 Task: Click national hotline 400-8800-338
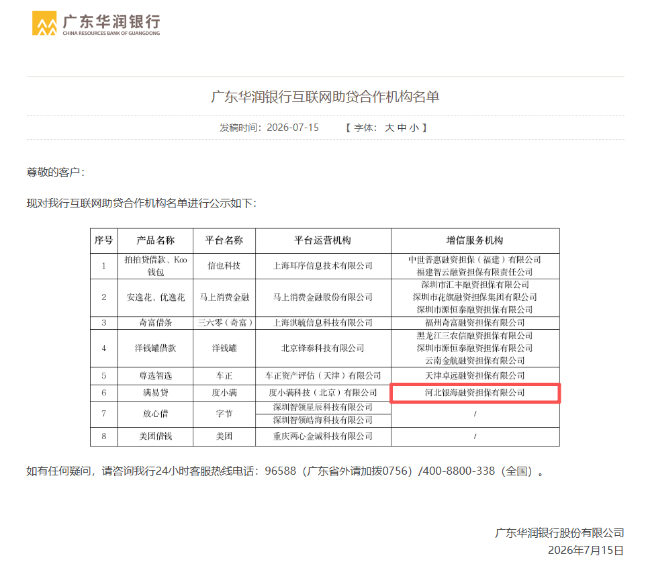tap(459, 471)
